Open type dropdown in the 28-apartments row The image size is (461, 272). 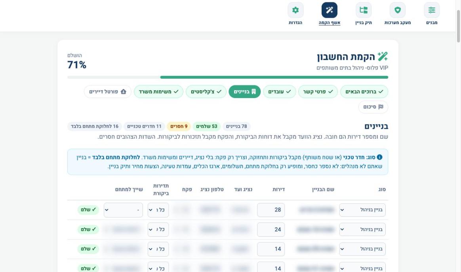pos(362,210)
